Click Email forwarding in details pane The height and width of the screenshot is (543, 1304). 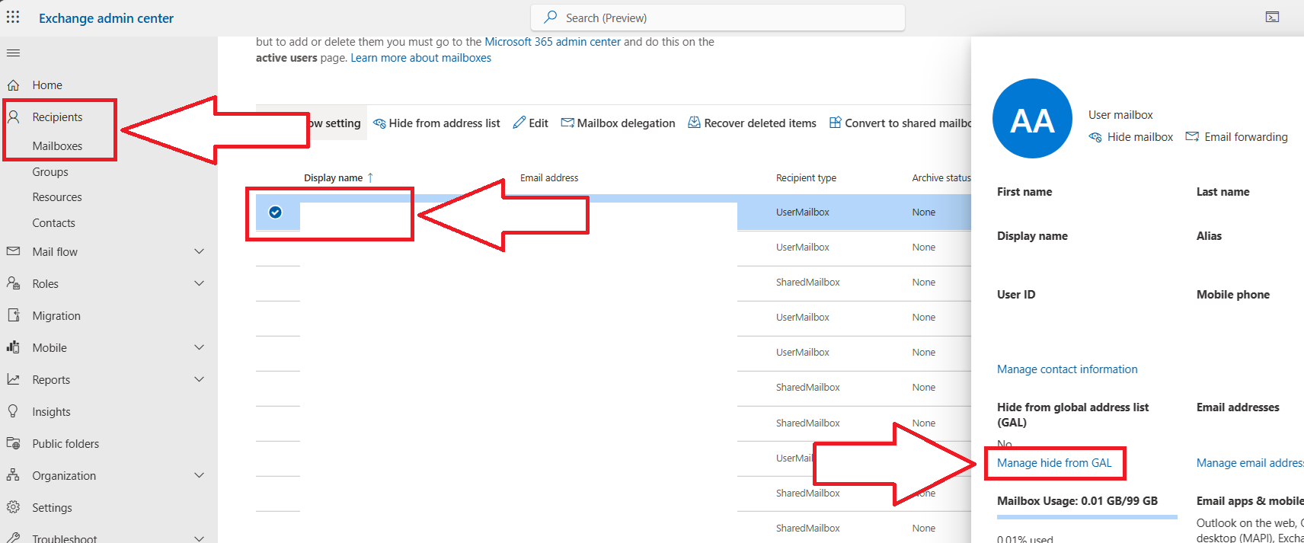1237,137
